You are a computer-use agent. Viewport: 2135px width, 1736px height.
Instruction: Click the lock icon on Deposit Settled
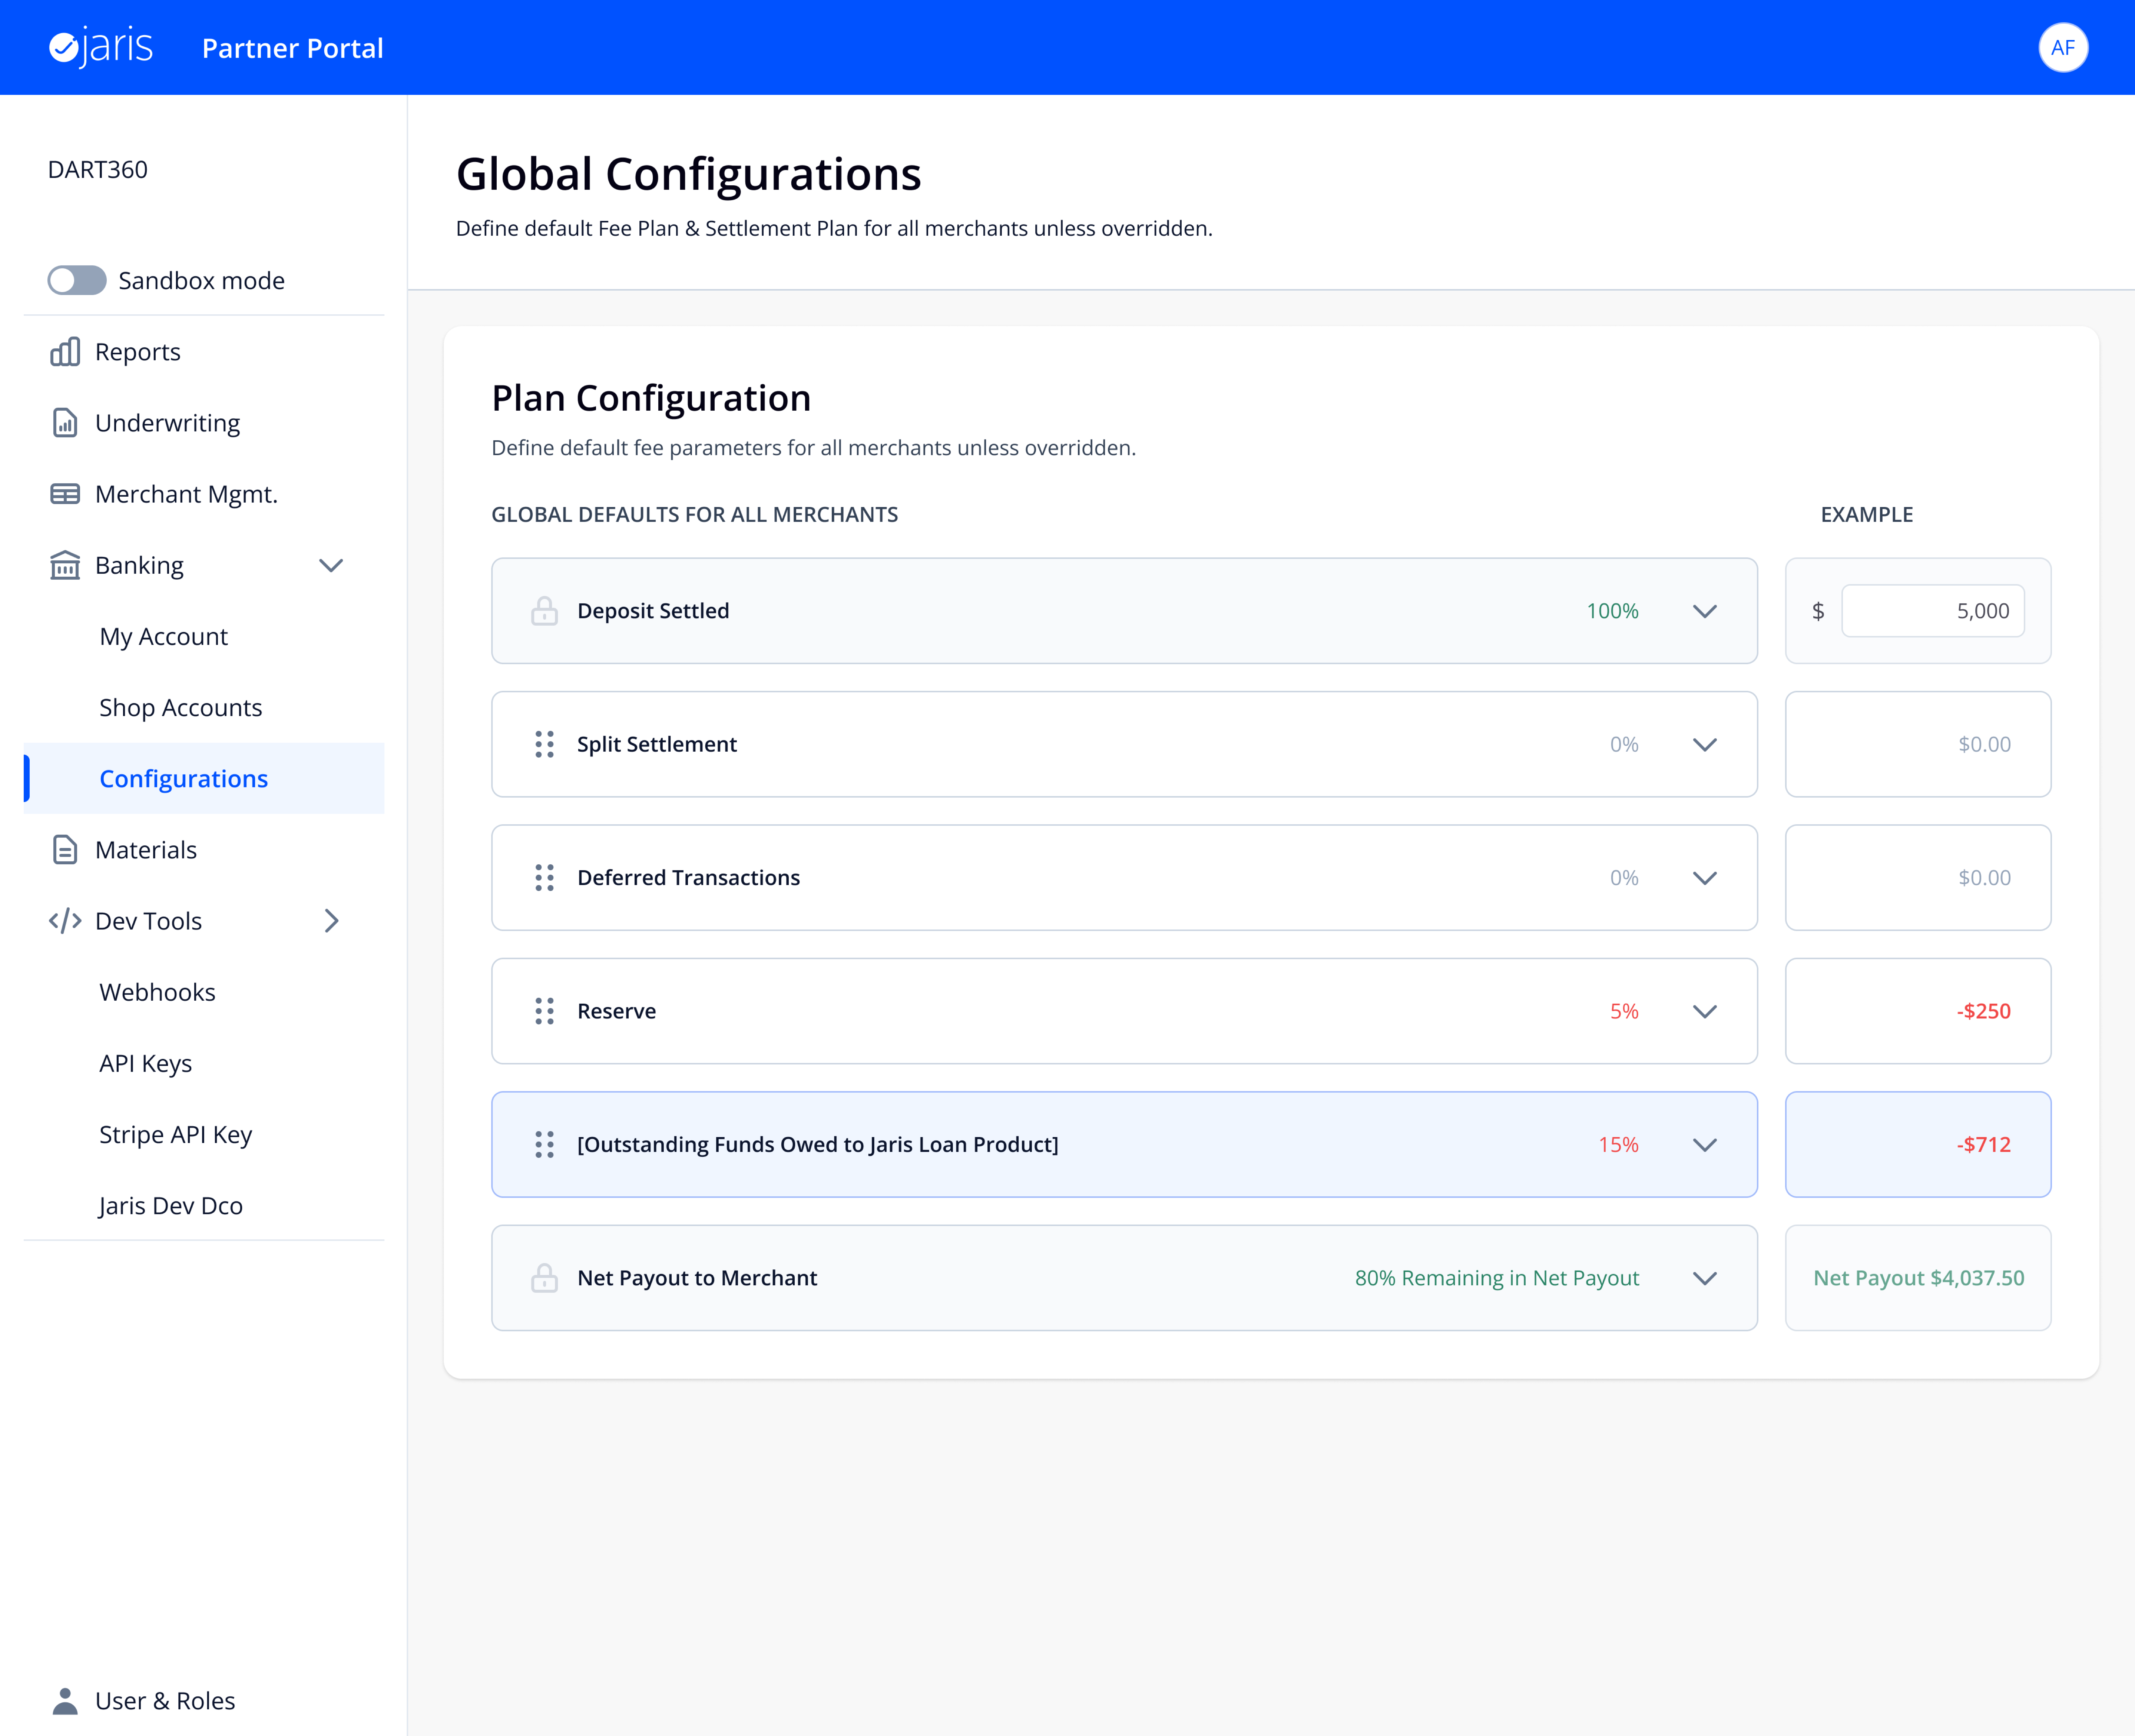[544, 611]
